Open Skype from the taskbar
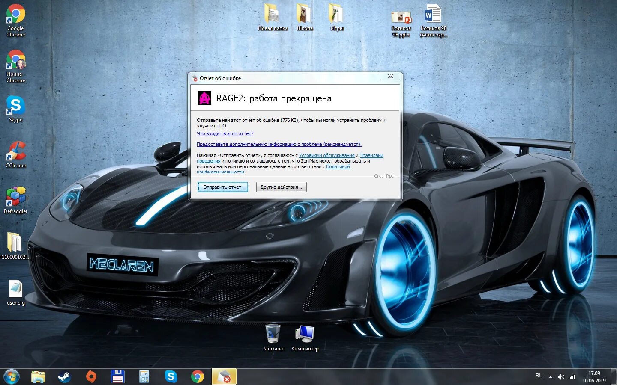This screenshot has width=617, height=385. (x=171, y=377)
